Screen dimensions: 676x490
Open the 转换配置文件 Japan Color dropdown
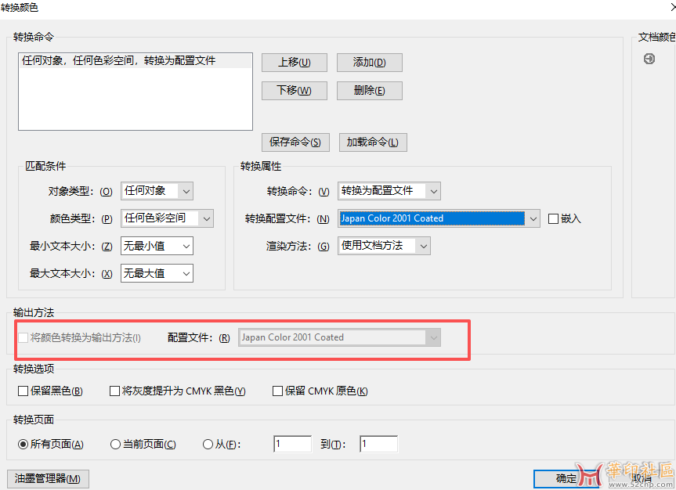pos(439,218)
